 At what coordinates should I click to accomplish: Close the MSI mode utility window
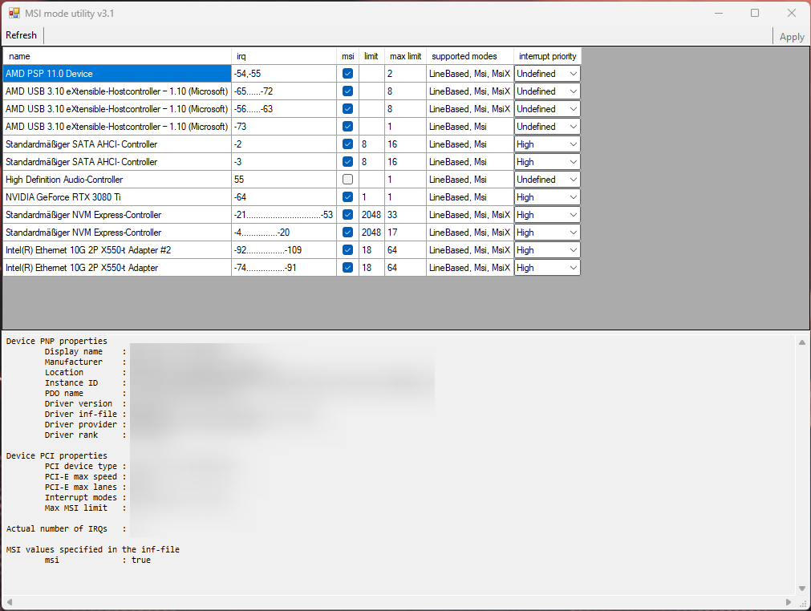click(x=791, y=13)
